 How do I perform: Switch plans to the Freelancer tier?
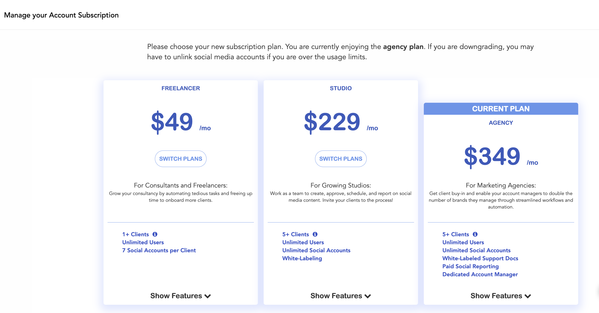[x=181, y=159]
